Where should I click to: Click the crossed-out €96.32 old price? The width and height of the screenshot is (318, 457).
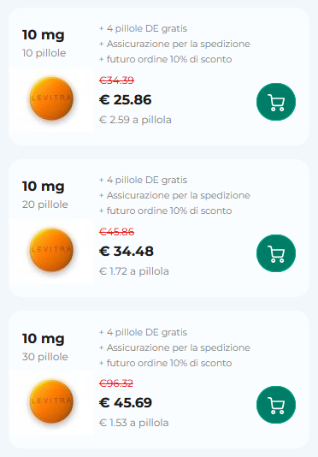click(116, 383)
